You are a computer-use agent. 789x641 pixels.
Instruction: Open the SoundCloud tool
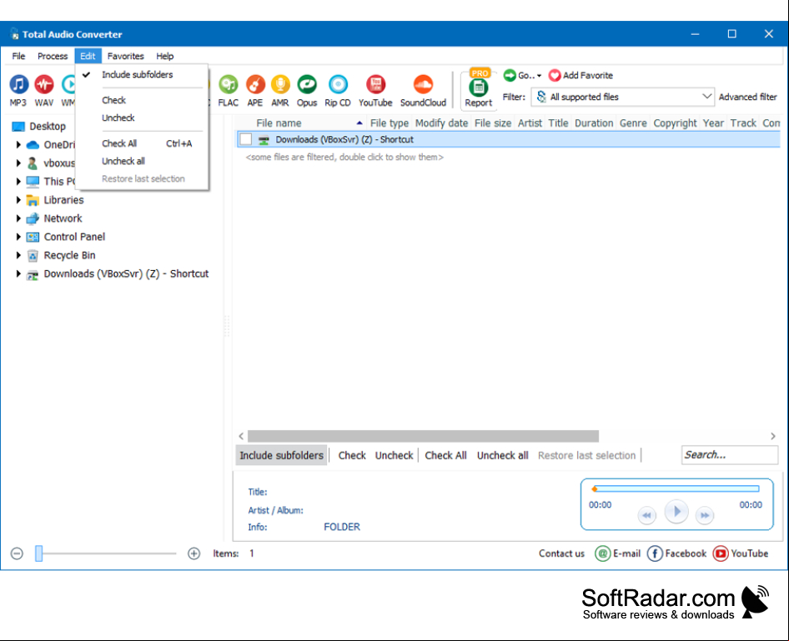423,89
